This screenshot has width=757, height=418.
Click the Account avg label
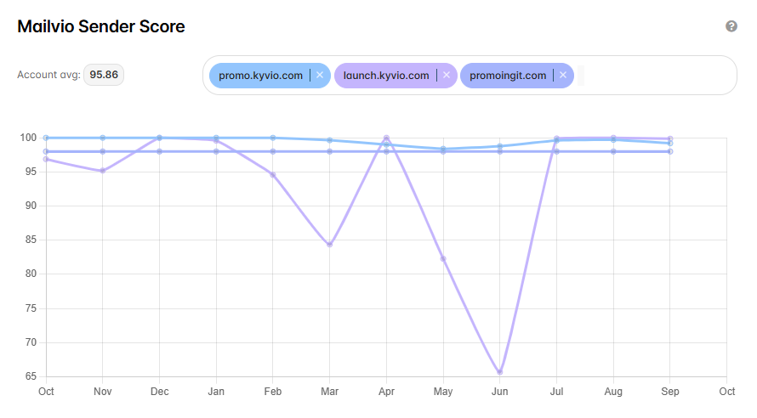(x=48, y=75)
